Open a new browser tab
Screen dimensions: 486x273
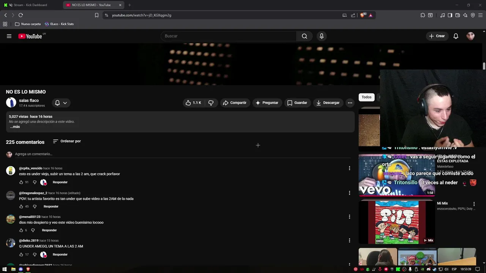[x=129, y=5]
